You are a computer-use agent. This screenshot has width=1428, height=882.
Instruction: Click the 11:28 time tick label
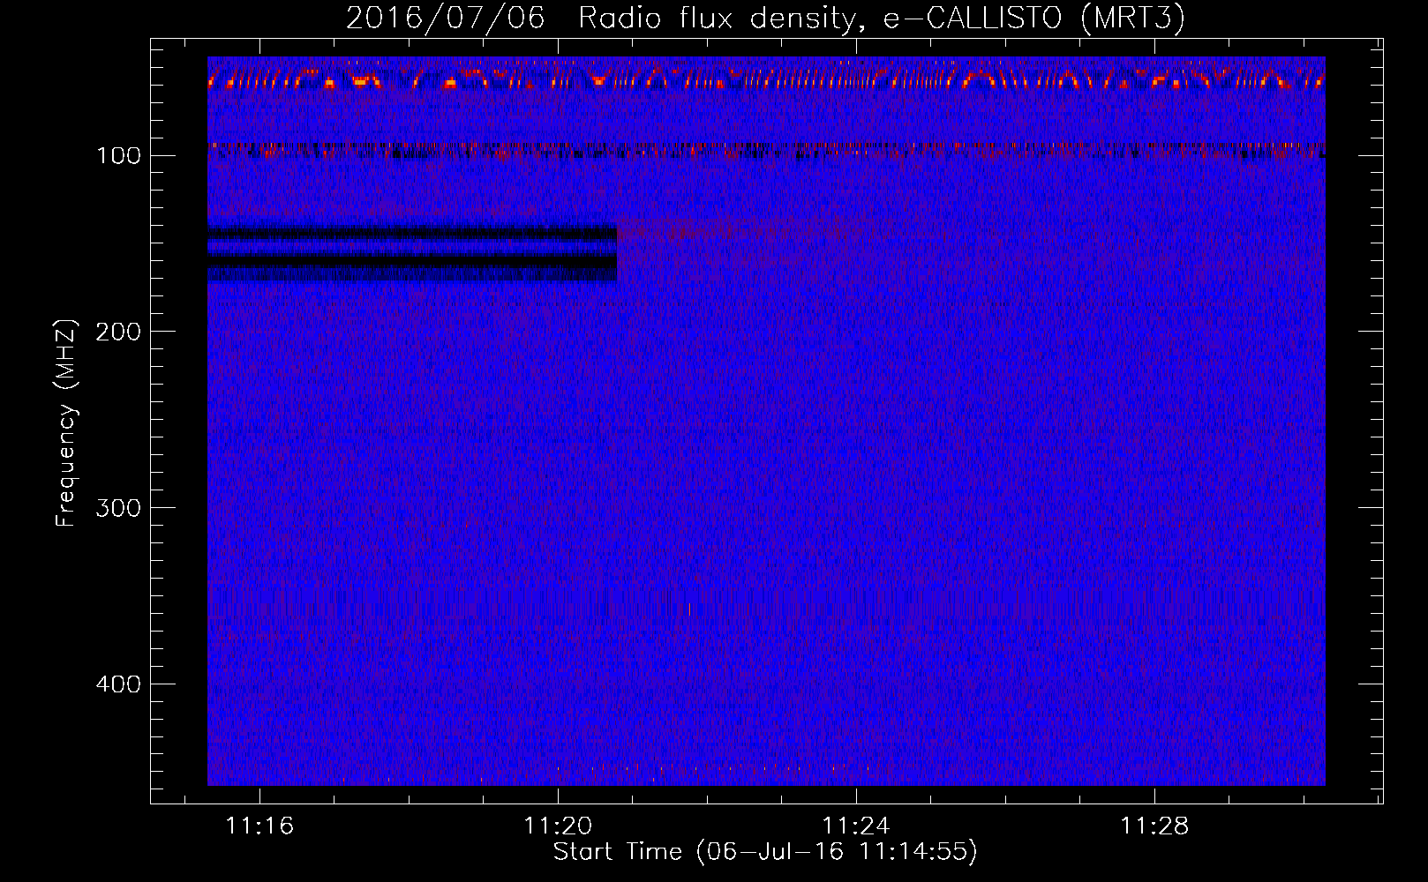pyautogui.click(x=1154, y=826)
